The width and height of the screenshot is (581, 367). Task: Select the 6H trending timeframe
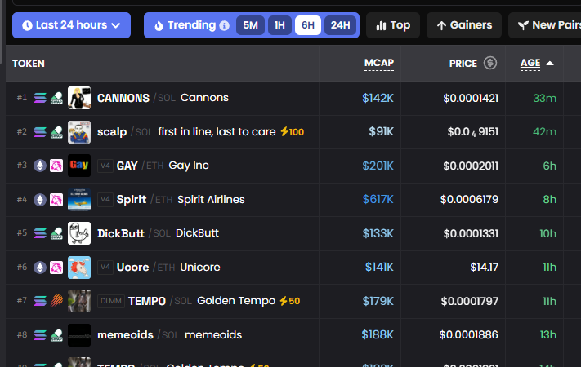pos(308,25)
